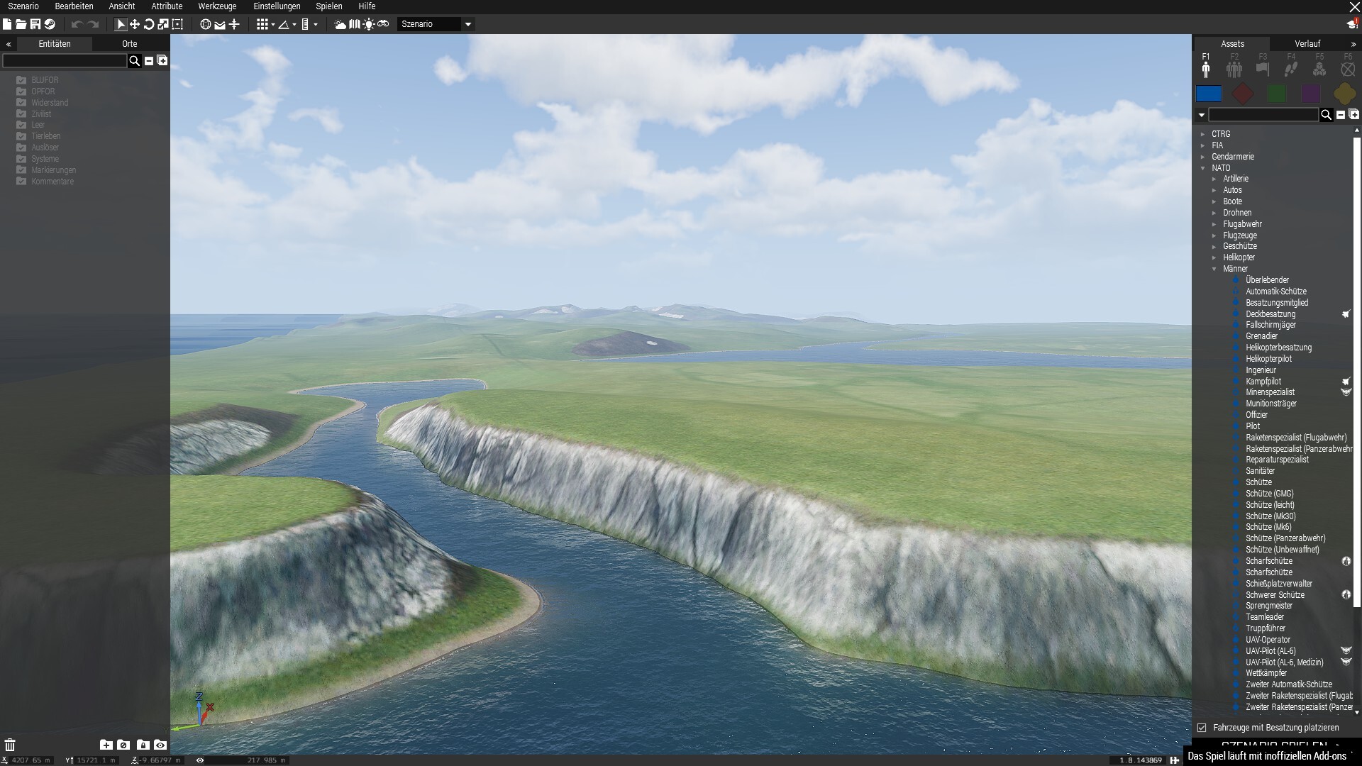Image resolution: width=1362 pixels, height=766 pixels.
Task: Toggle vertical mode icon
Action: pyautogui.click(x=234, y=24)
